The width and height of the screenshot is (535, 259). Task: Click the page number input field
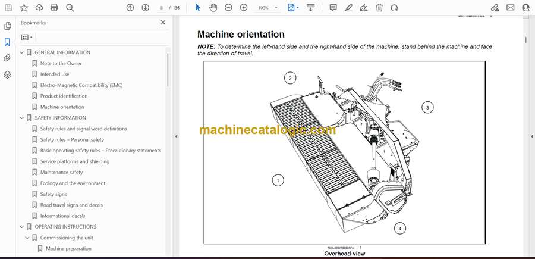pyautogui.click(x=162, y=8)
